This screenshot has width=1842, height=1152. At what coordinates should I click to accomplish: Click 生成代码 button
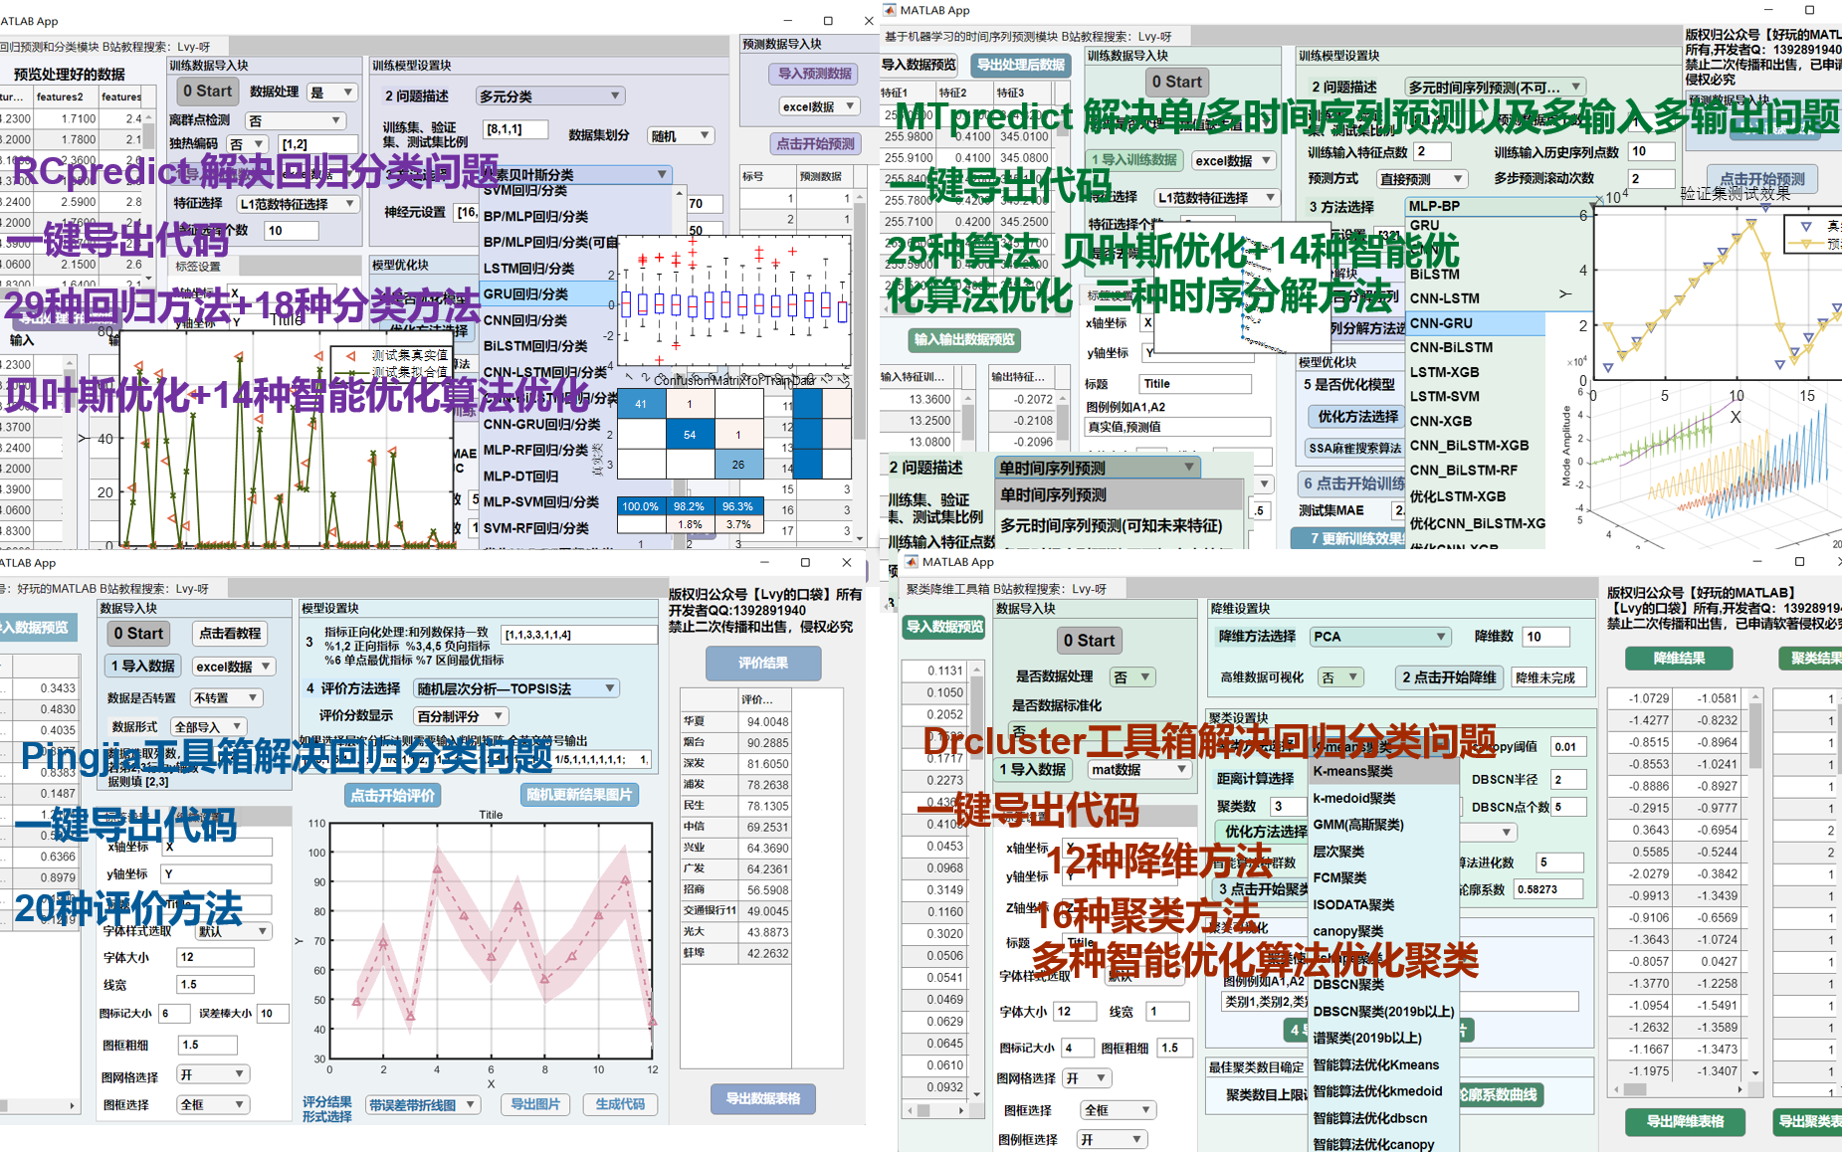click(x=620, y=1104)
